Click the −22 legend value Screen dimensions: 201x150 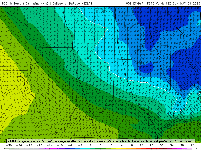coord(29,145)
